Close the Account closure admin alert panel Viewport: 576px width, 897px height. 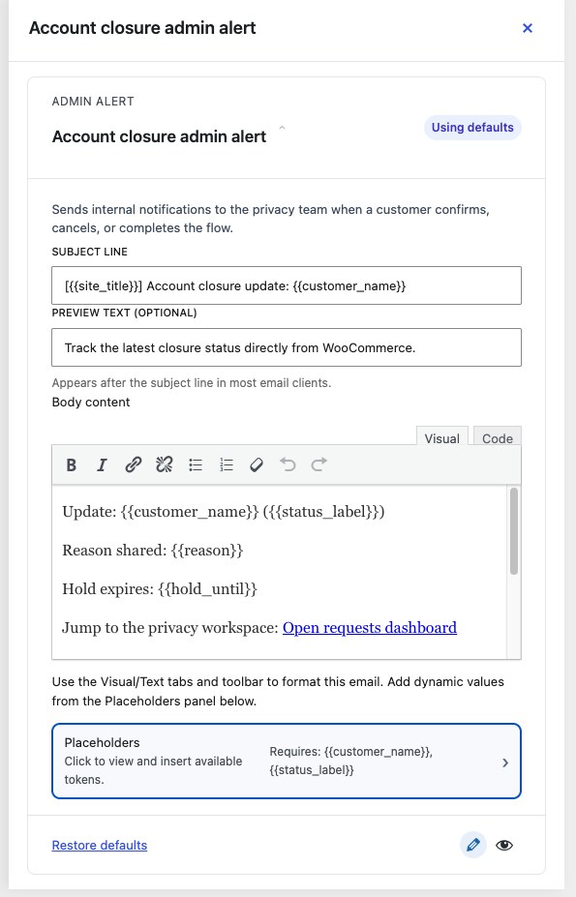[x=528, y=28]
